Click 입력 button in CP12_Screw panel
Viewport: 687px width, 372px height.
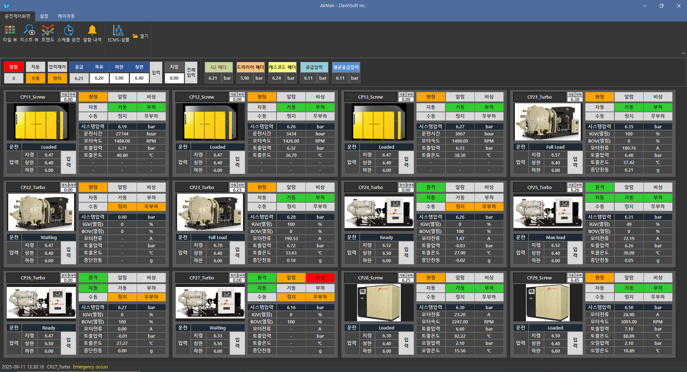(x=237, y=162)
